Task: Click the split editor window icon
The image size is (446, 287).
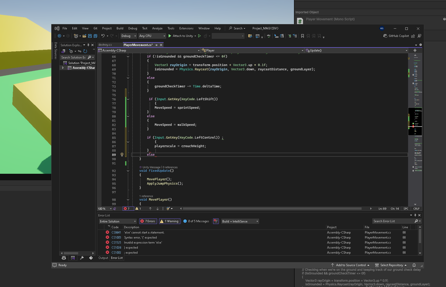Action: (x=415, y=50)
